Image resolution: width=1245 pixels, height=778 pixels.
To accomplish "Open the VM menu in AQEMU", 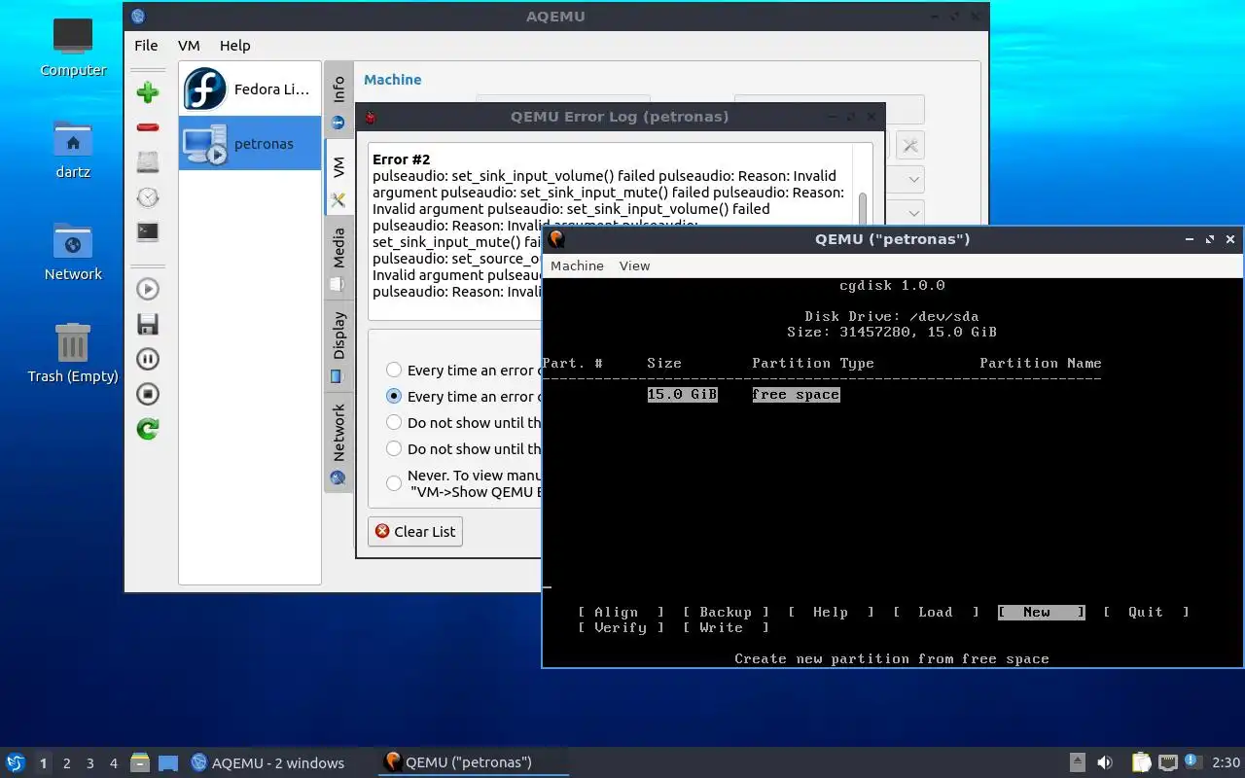I will coord(189,45).
